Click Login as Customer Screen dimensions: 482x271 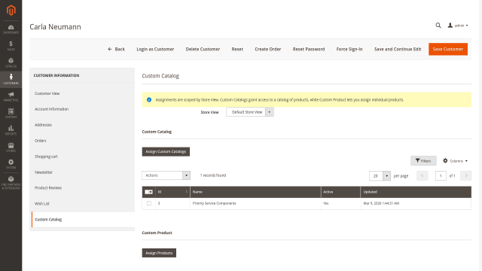pyautogui.click(x=155, y=49)
